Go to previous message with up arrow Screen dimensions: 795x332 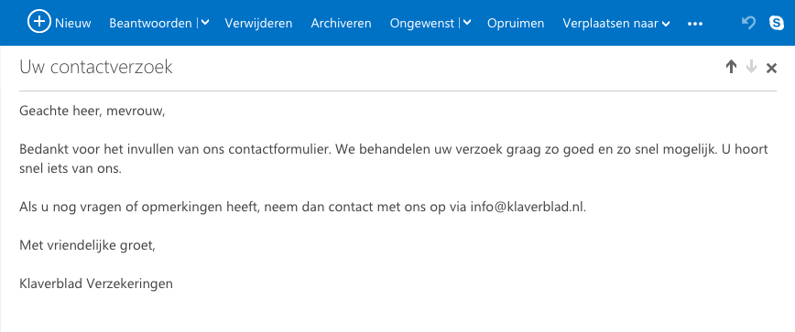731,67
